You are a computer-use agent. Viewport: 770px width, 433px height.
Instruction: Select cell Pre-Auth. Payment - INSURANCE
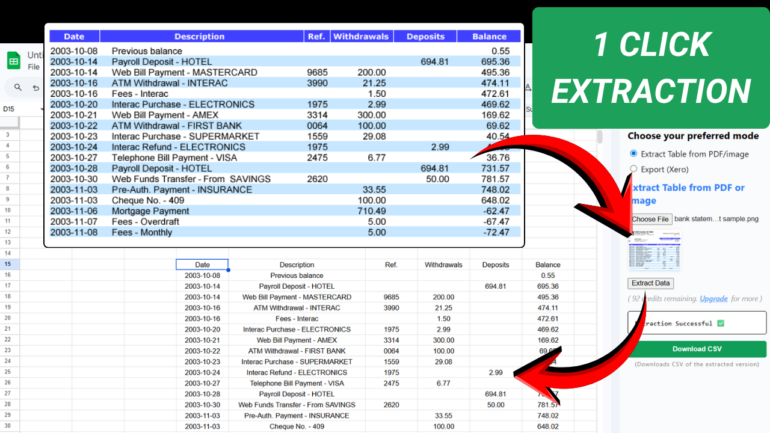click(297, 416)
